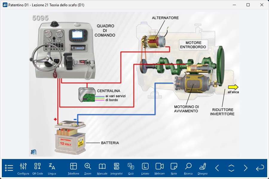Open the Listato panel

pos(145,168)
